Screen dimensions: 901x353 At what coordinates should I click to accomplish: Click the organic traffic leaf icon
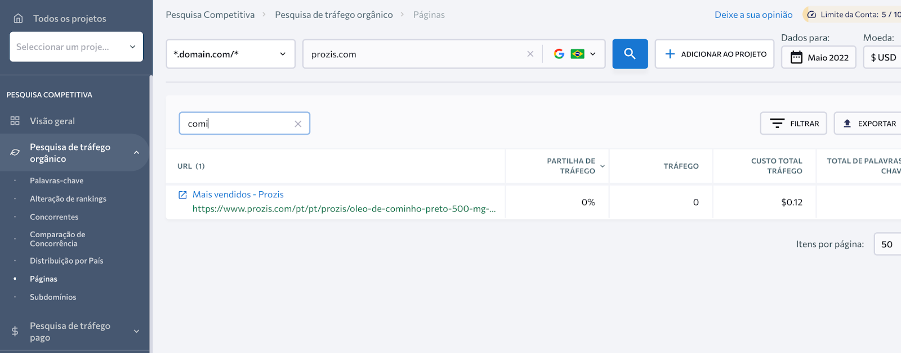pos(15,152)
